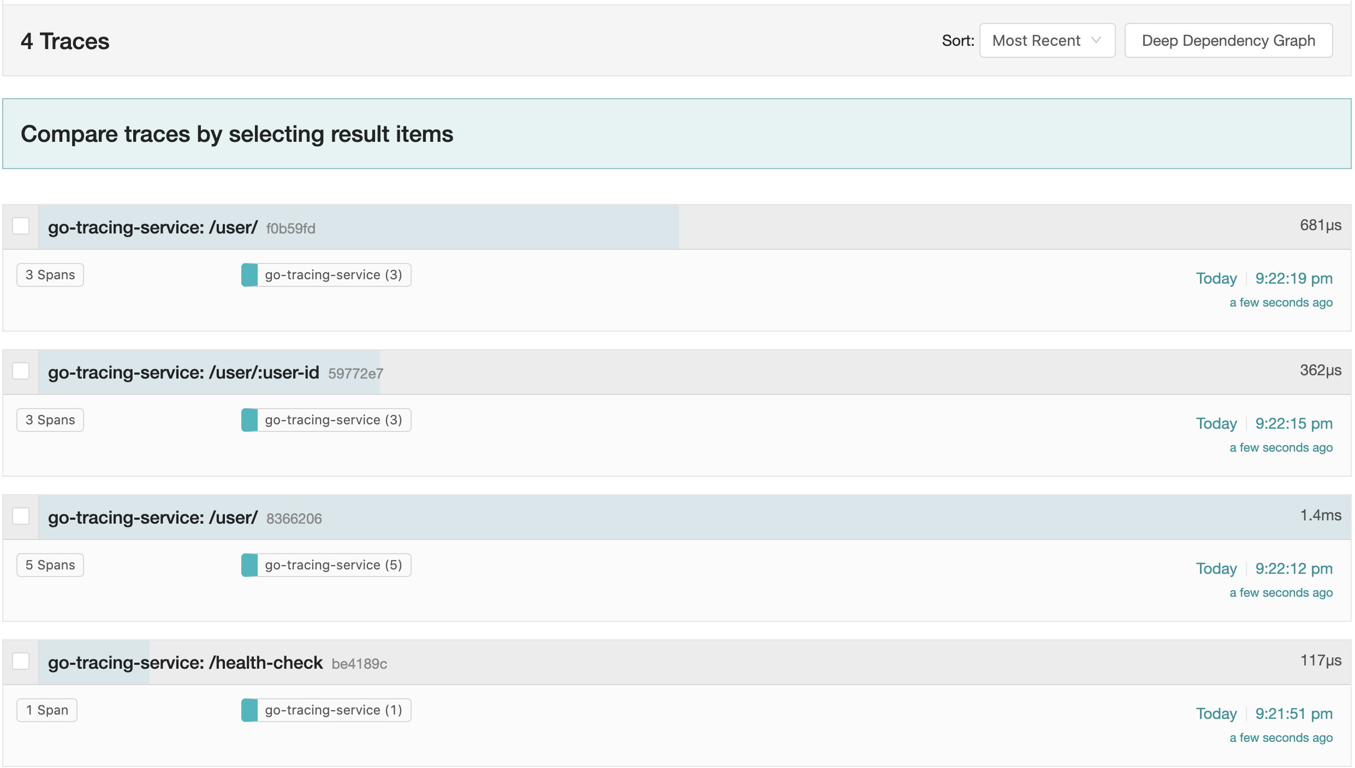
Task: Open the Most Recent sort dropdown
Action: click(x=1046, y=40)
